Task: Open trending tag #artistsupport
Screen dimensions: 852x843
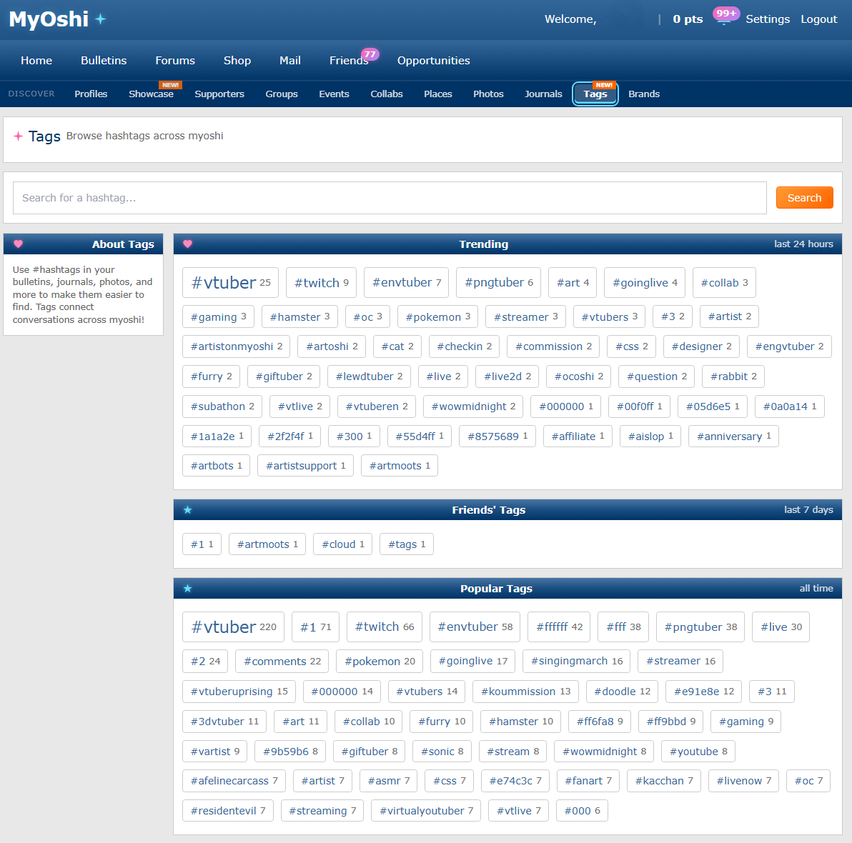Action: click(x=305, y=466)
